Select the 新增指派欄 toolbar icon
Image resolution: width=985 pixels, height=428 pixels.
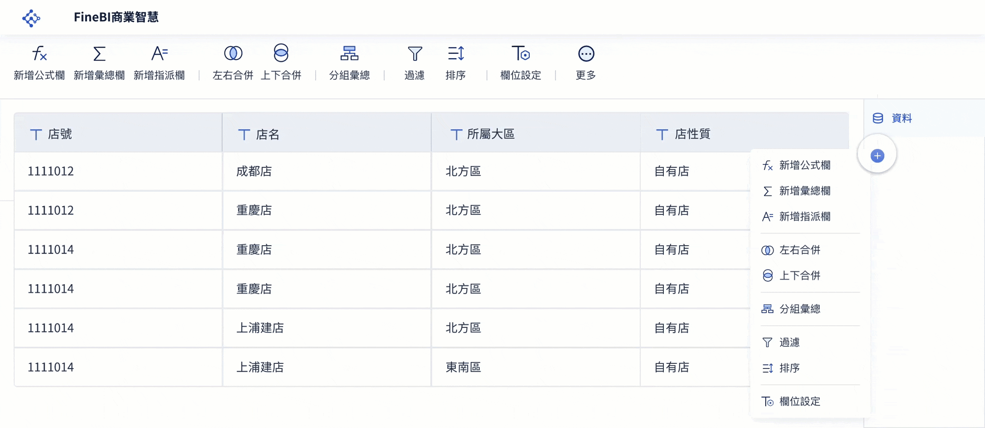pos(159,53)
